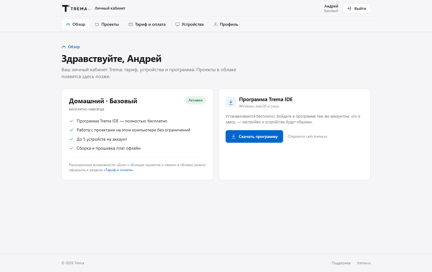Click the Здравствуйте, Андрей heading
The width and height of the screenshot is (432, 272).
tap(111, 59)
